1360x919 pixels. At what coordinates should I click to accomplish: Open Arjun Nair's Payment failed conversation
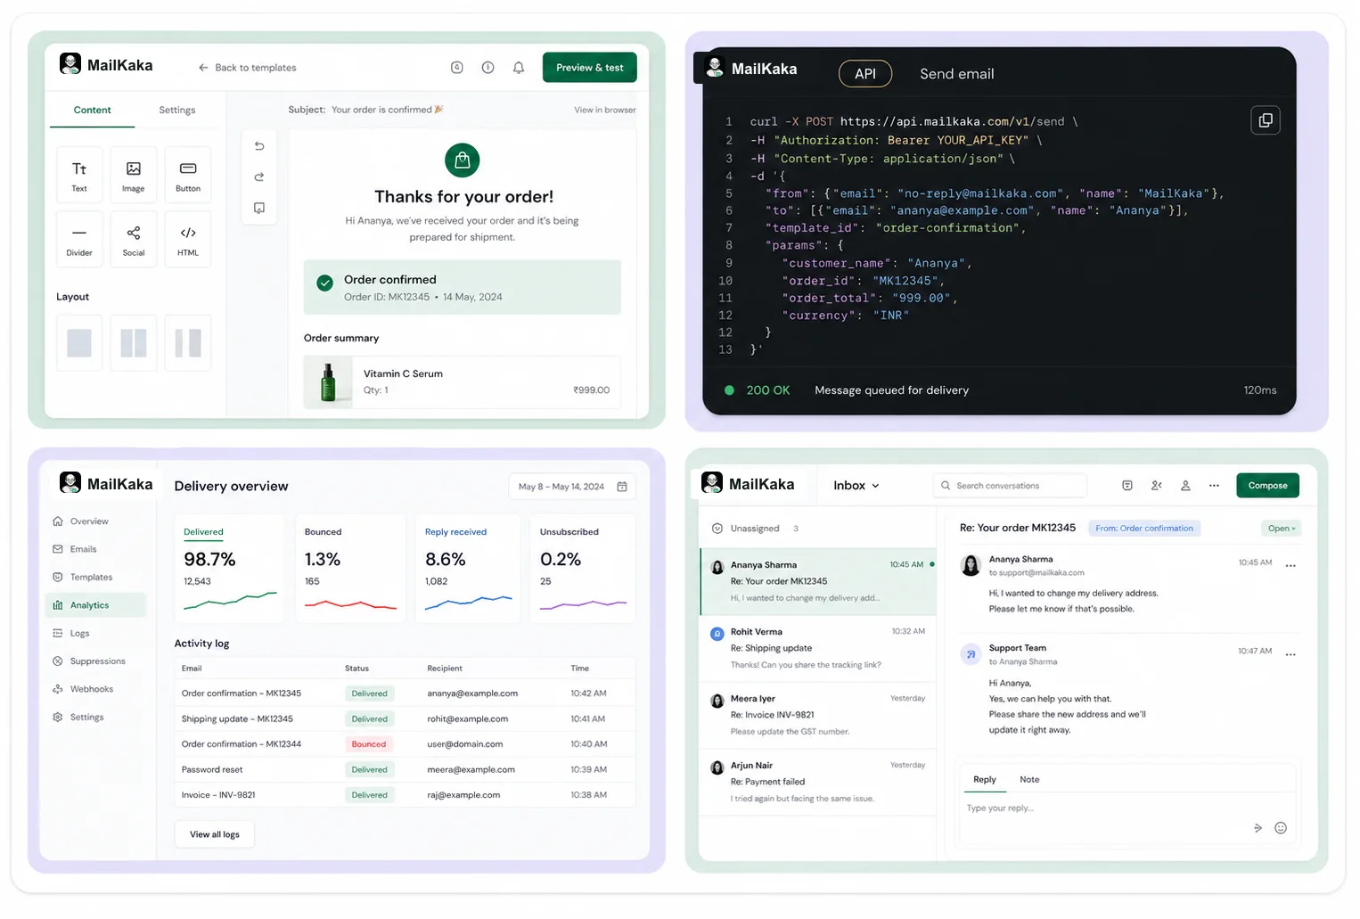point(818,783)
